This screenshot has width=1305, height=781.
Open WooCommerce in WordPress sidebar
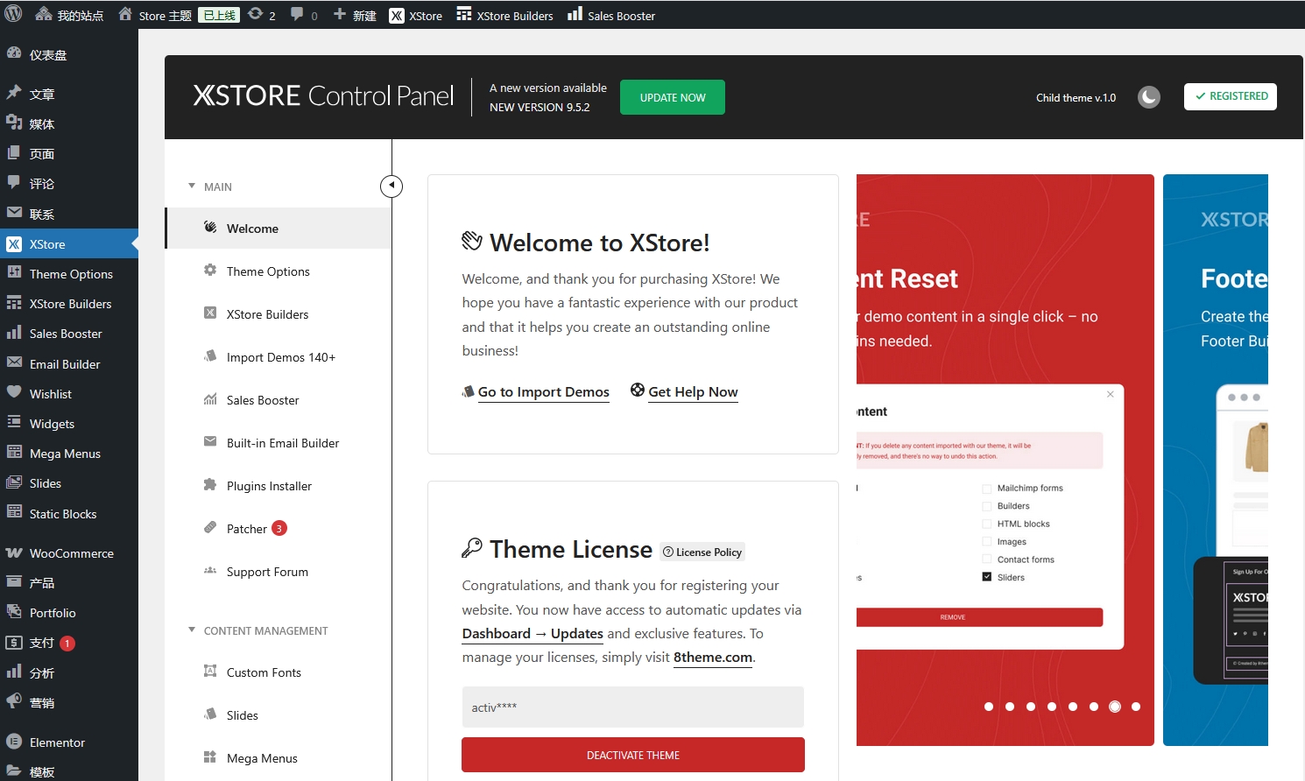(x=69, y=553)
